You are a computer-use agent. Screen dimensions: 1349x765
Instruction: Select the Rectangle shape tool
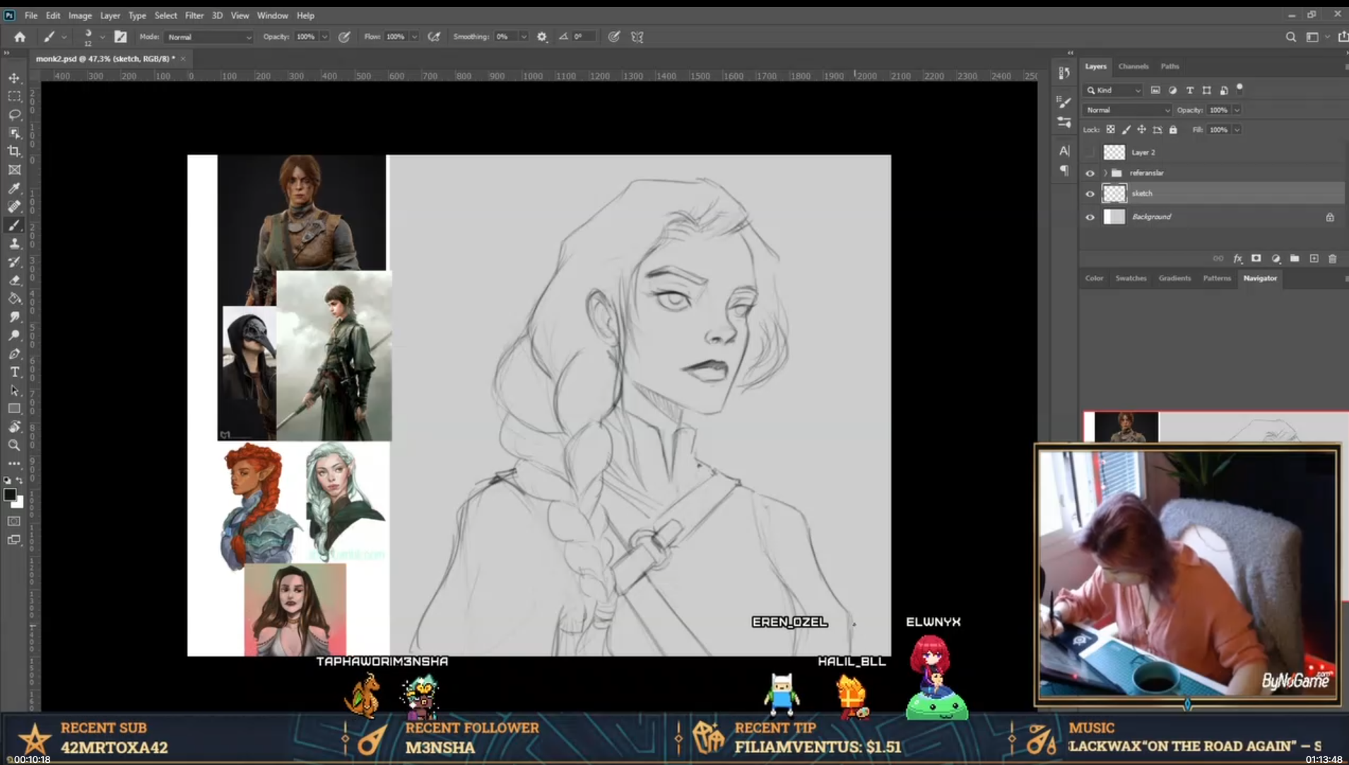14,408
